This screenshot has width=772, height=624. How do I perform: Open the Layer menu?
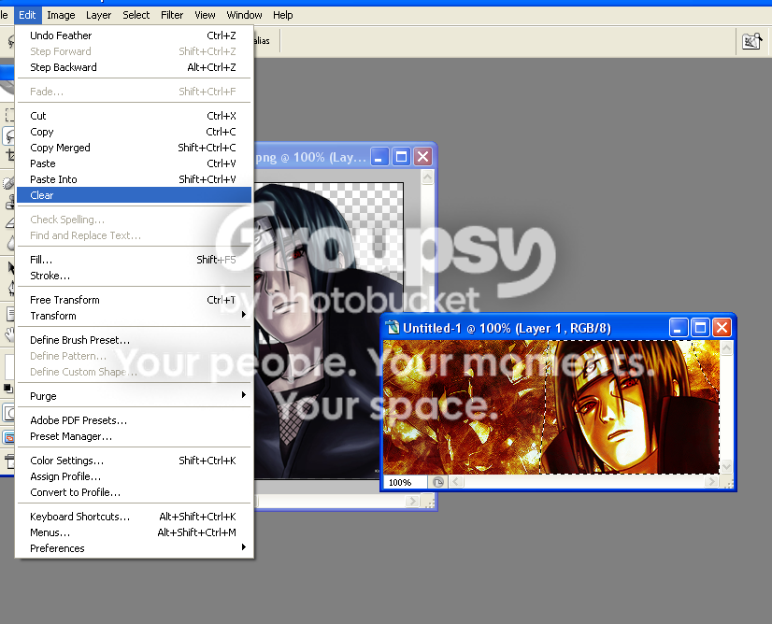coord(98,15)
